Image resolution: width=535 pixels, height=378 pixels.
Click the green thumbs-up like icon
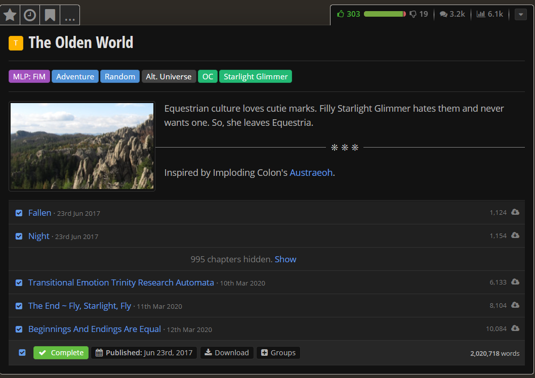click(x=341, y=14)
